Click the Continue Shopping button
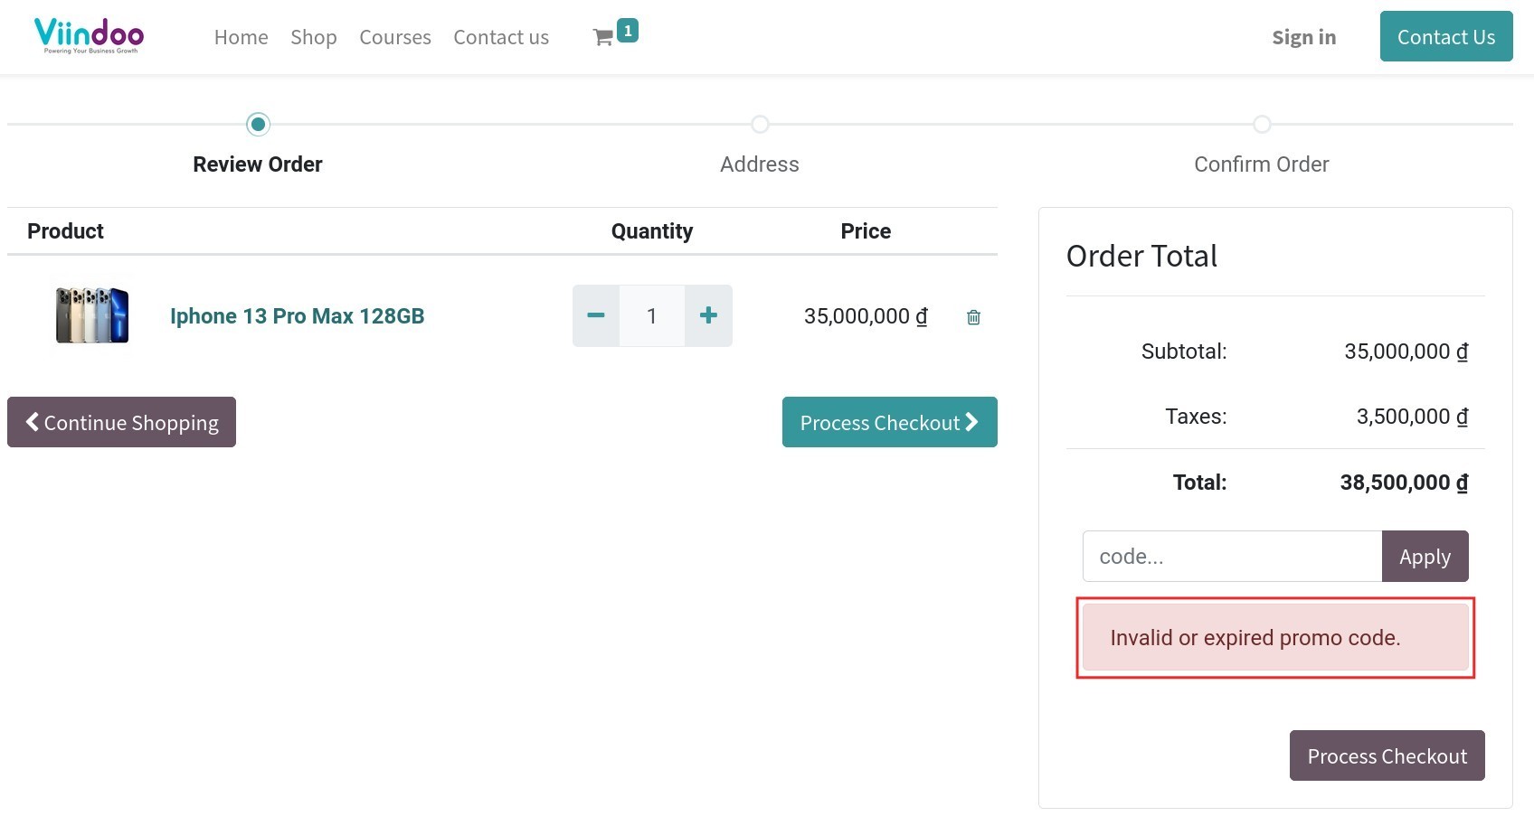The width and height of the screenshot is (1534, 816). point(121,422)
